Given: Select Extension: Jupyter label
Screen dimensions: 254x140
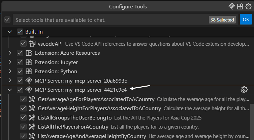Looking at the screenshot, I should click(x=56, y=62).
